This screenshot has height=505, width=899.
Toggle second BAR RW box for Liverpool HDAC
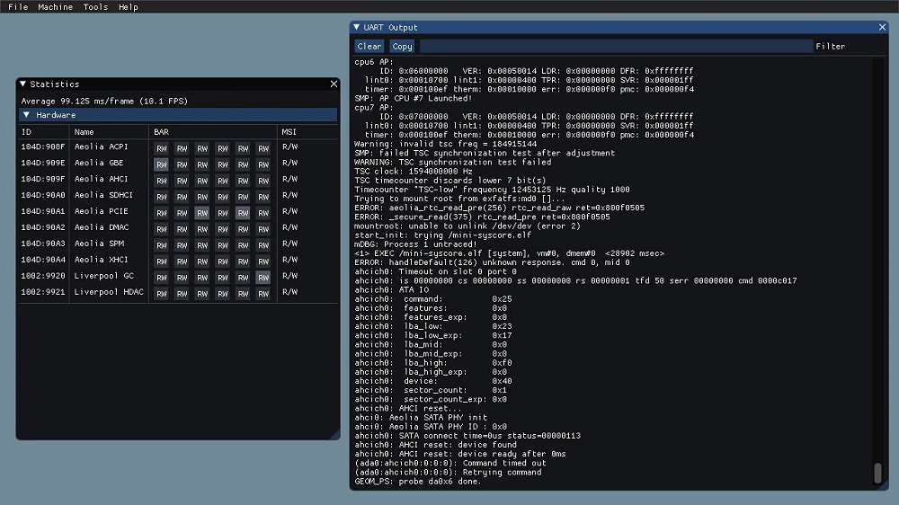click(x=182, y=294)
